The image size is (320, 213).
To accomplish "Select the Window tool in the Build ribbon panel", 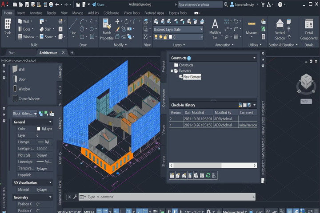I will coord(26,37).
